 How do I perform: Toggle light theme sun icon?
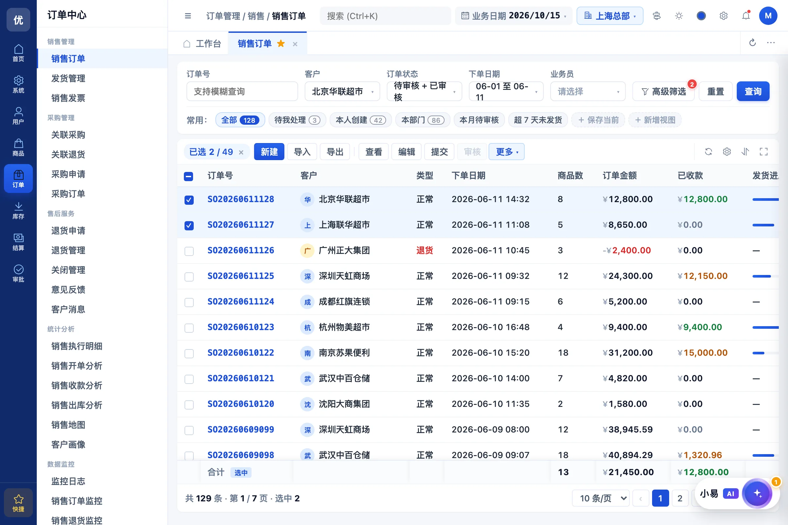[x=679, y=16]
